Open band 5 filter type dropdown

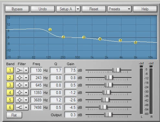(x=26, y=100)
